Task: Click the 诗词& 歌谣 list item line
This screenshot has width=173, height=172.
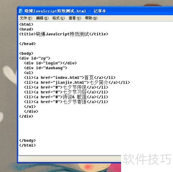Action: pyautogui.click(x=66, y=97)
